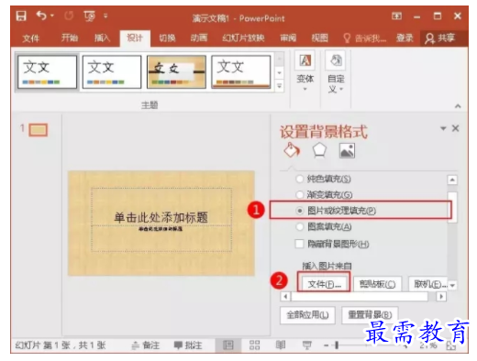Choose 图片或纹理填充 radio option
The height and width of the screenshot is (361, 477).
[336, 211]
